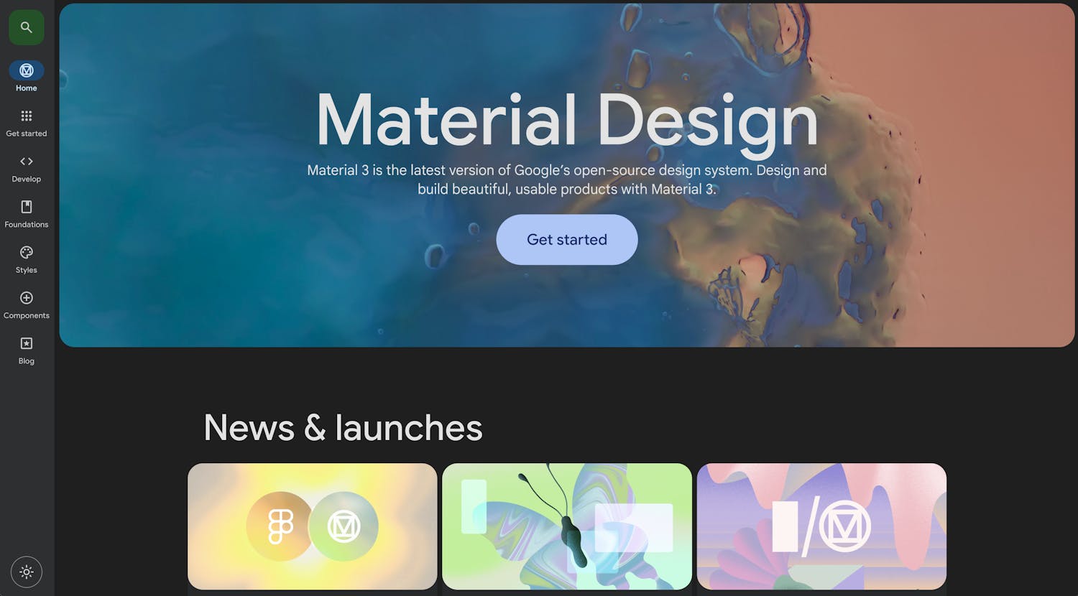The height and width of the screenshot is (596, 1078).
Task: Click the 'Material Design' hero title
Action: [567, 121]
